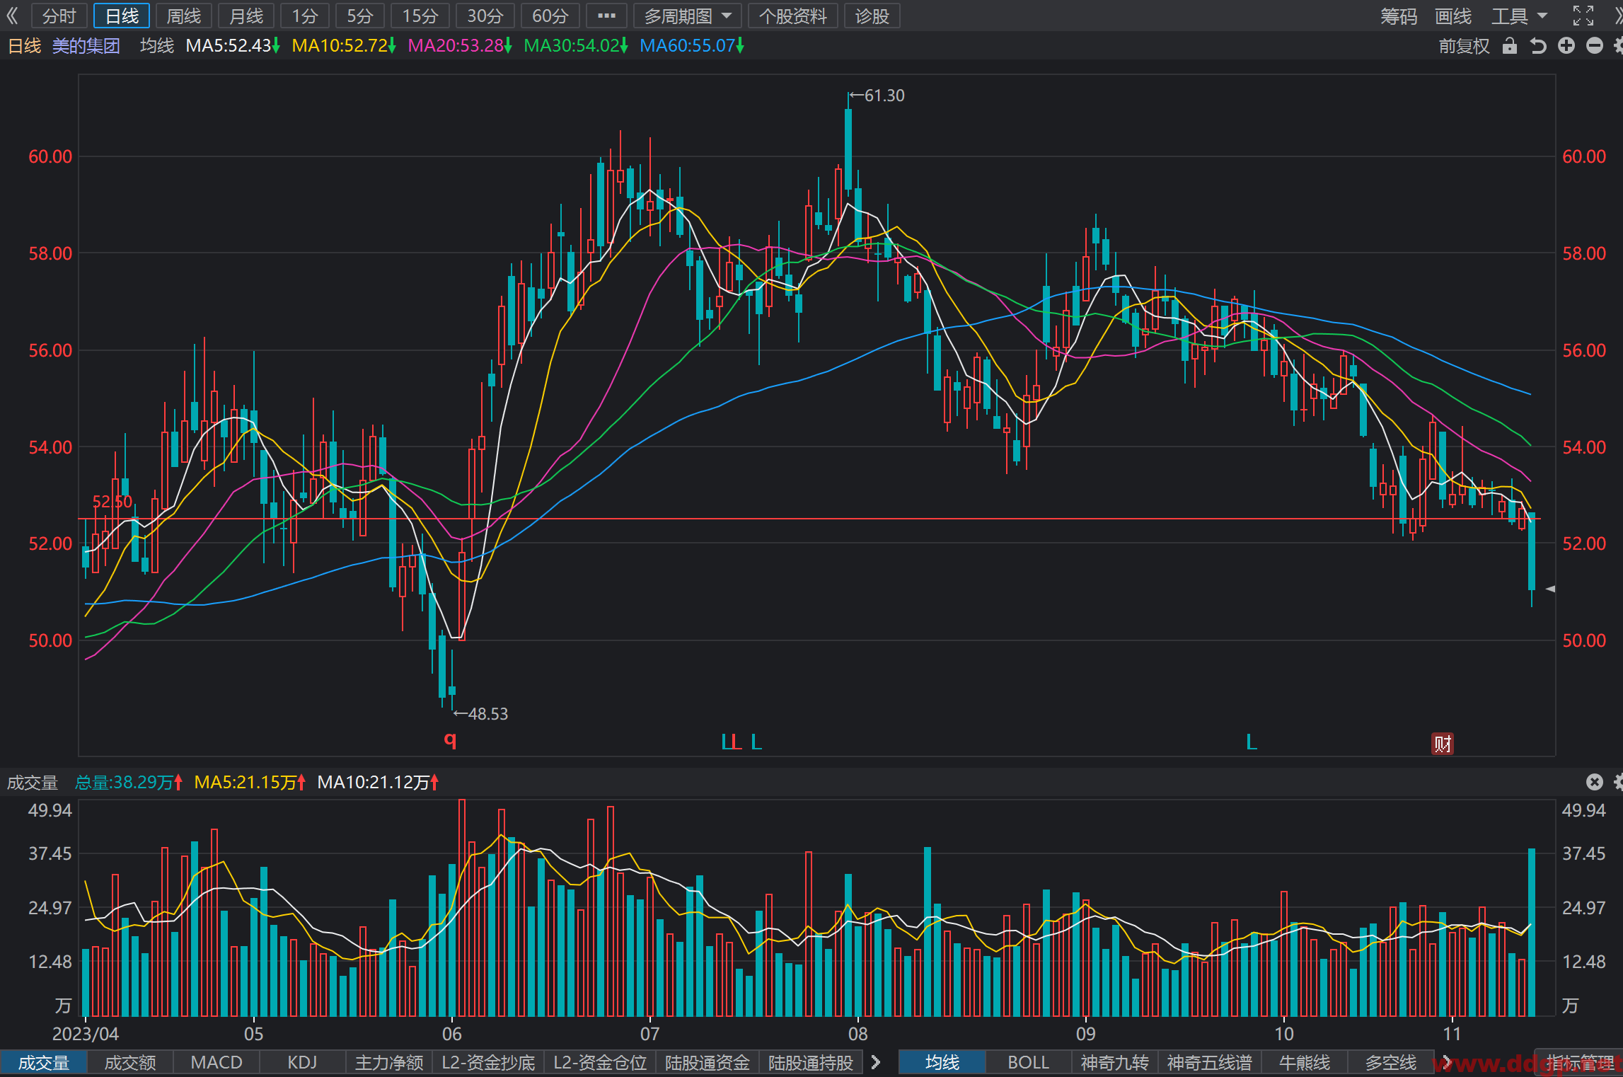Viewport: 1623px width, 1077px height.
Task: Close the 成交量 volume panel
Action: (x=1594, y=782)
